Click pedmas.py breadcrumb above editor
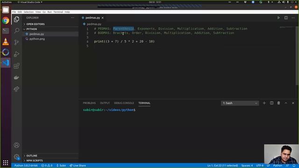The width and height of the screenshot is (299, 168). [94, 24]
